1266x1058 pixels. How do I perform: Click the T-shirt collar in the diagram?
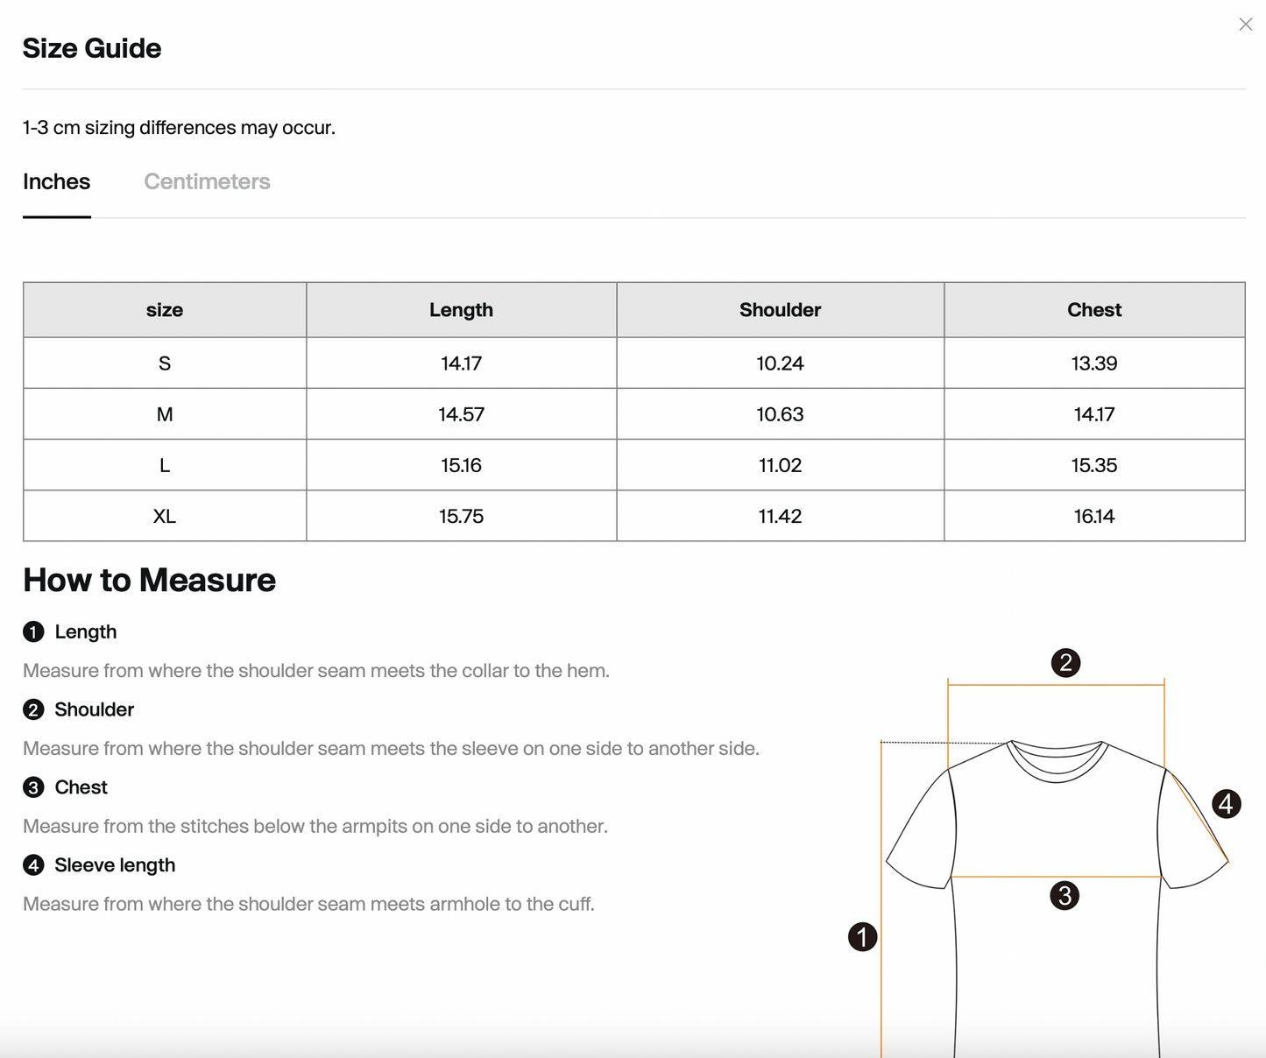1057,760
